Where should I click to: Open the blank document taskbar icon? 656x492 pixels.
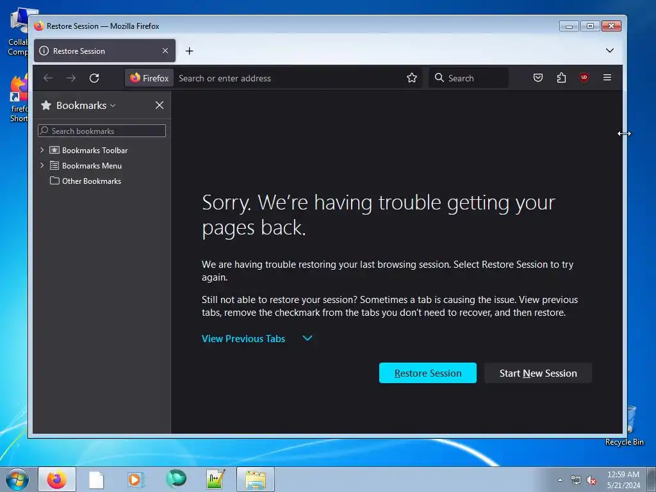(x=96, y=479)
